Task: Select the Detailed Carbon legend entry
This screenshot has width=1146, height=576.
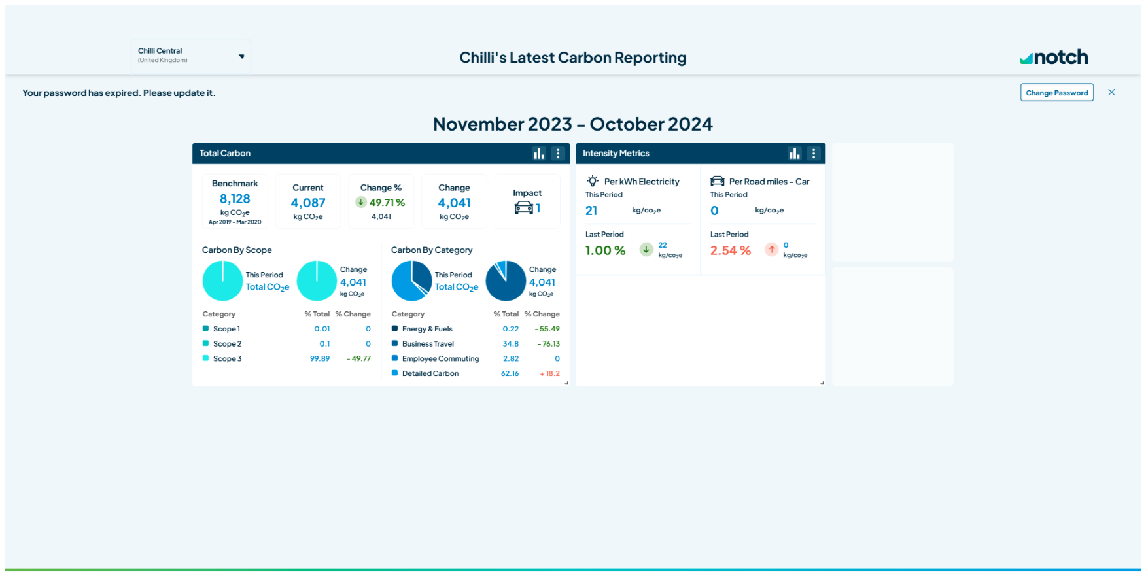Action: [425, 373]
